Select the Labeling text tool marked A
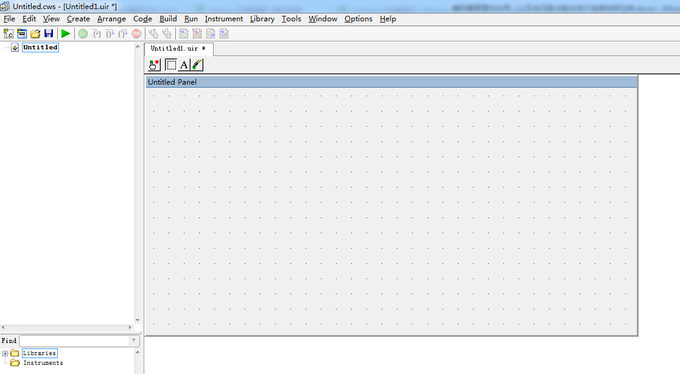Viewport: 680px width, 374px height. click(184, 65)
